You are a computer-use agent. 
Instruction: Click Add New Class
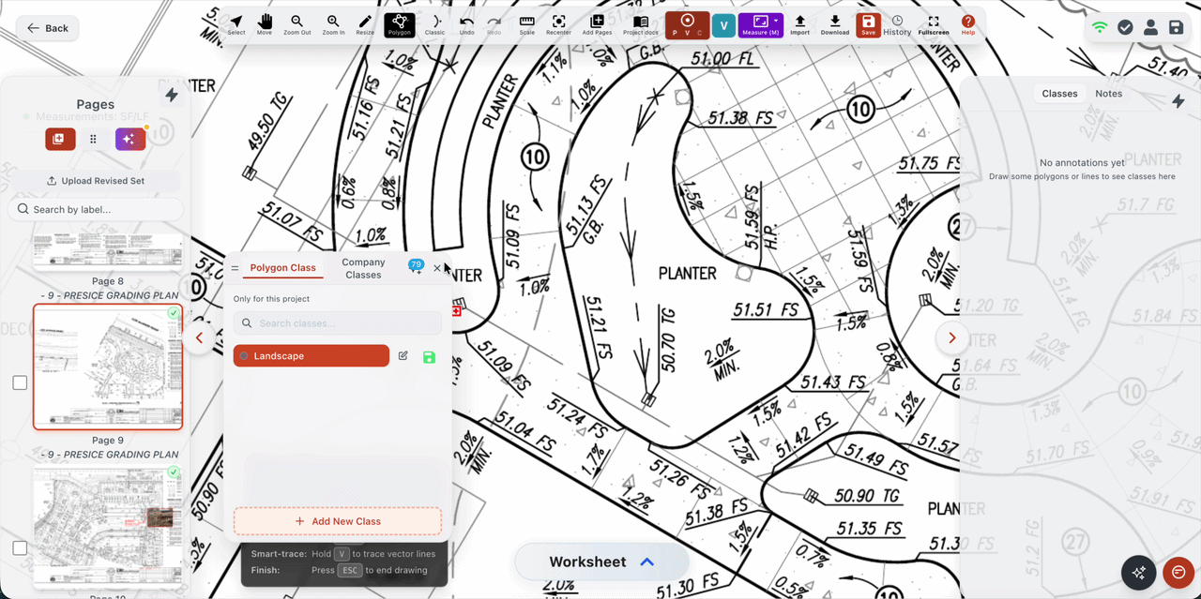(338, 521)
